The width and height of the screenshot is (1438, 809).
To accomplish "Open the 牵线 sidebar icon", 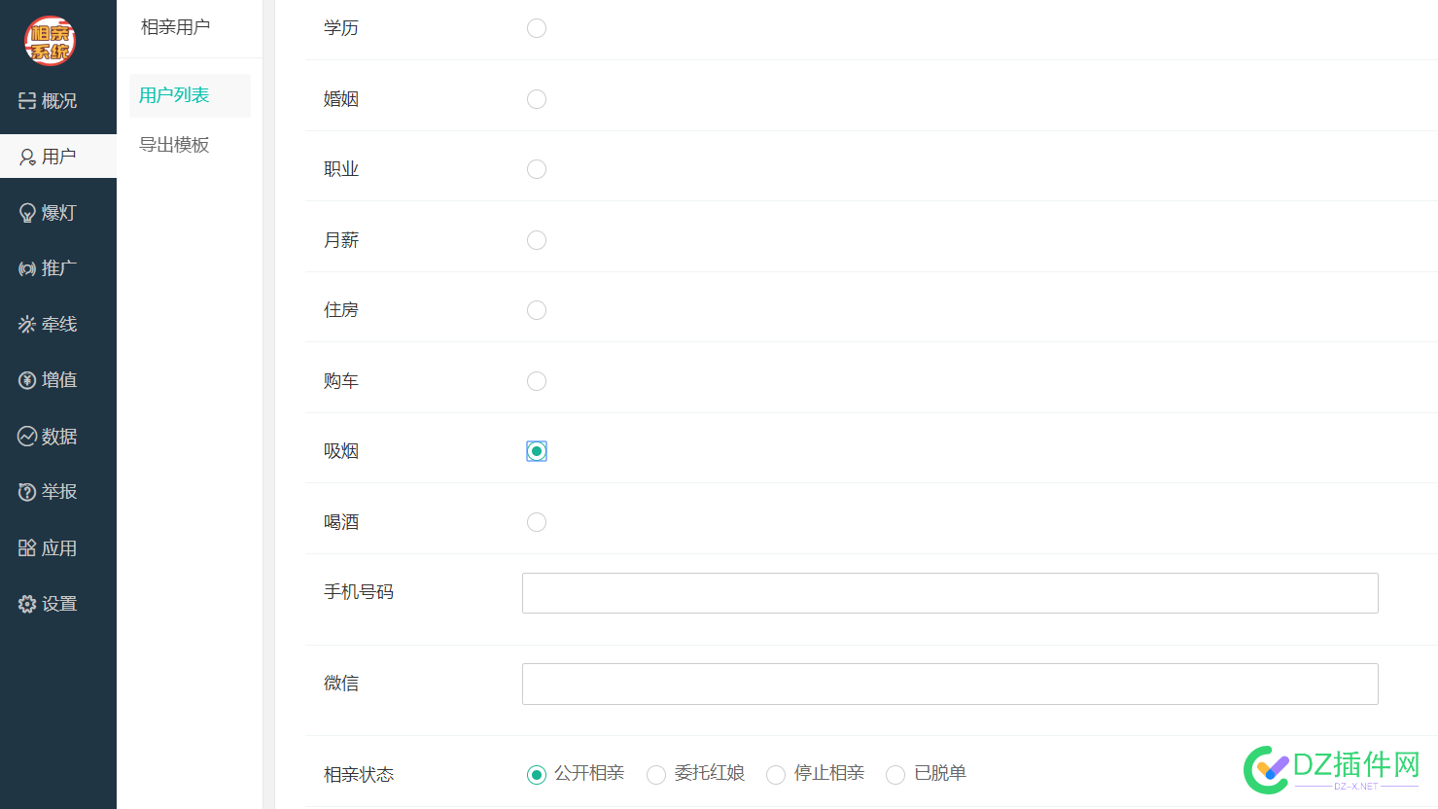I will 27,325.
